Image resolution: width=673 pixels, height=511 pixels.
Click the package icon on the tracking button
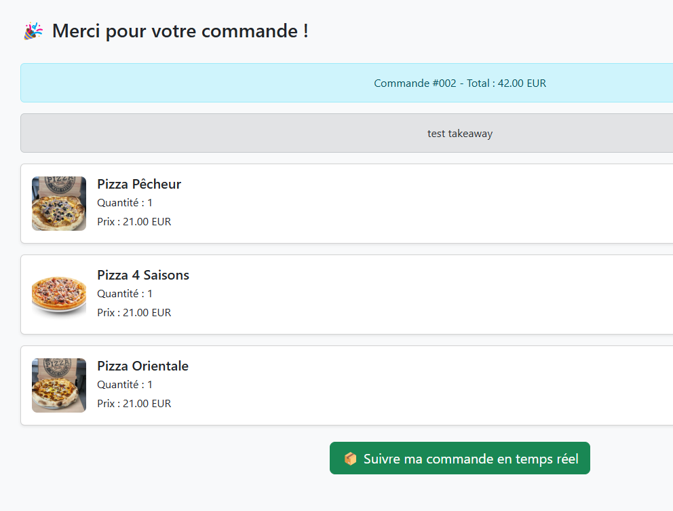tap(350, 459)
